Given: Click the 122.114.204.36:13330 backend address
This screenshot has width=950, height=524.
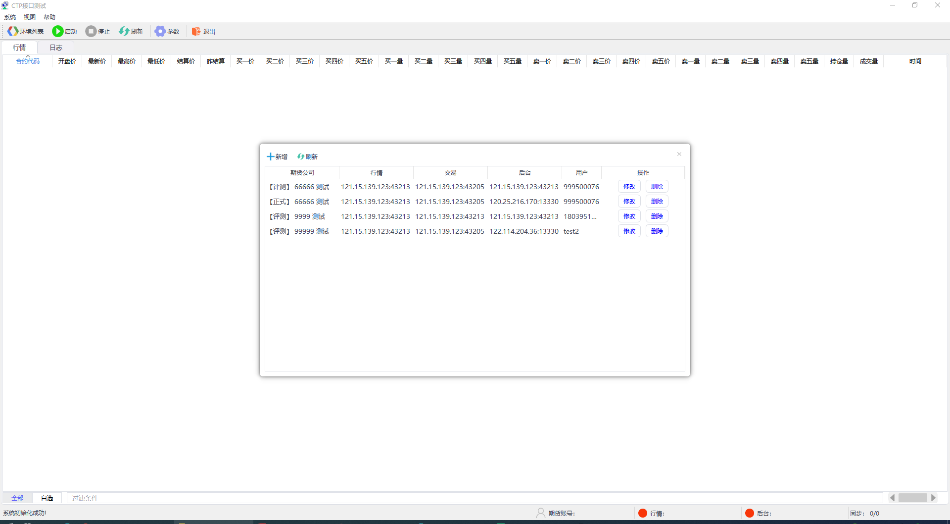Looking at the screenshot, I should [x=524, y=231].
